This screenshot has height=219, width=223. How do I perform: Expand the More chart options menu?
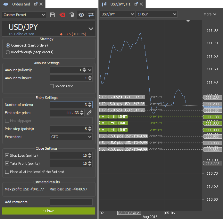pyautogui.click(x=210, y=14)
